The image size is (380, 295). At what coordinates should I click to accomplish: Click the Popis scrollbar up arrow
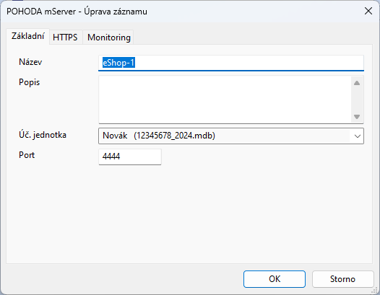[x=357, y=83]
